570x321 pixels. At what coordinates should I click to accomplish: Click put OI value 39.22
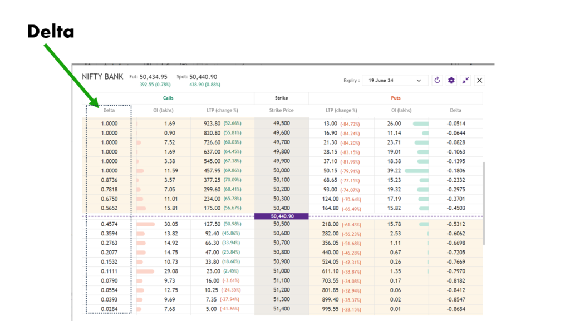394,171
